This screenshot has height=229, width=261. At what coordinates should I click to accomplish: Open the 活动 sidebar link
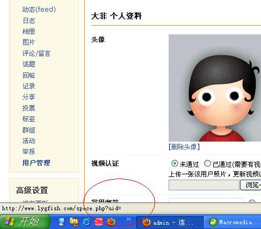tap(28, 141)
